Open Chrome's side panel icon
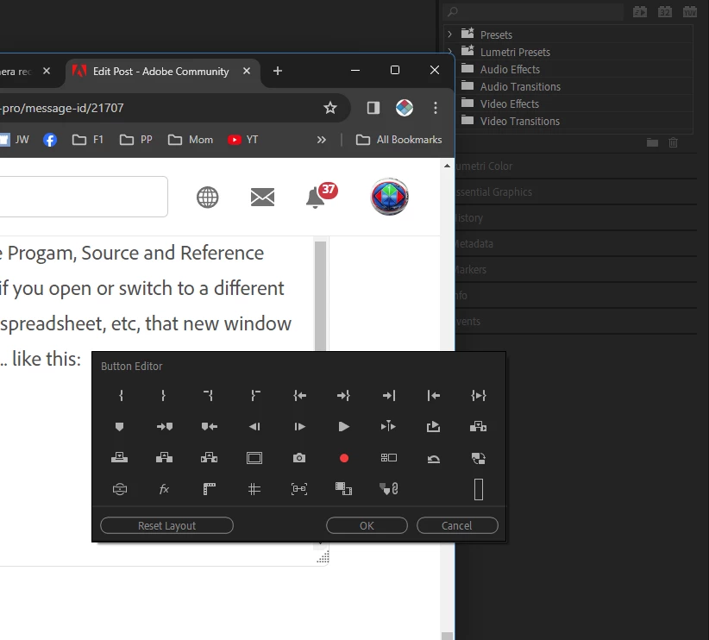This screenshot has width=709, height=640. [373, 108]
